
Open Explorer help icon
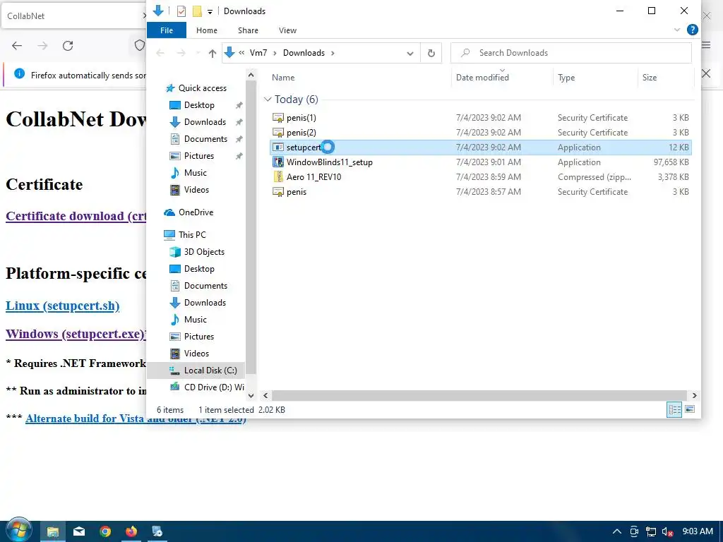[x=692, y=30]
